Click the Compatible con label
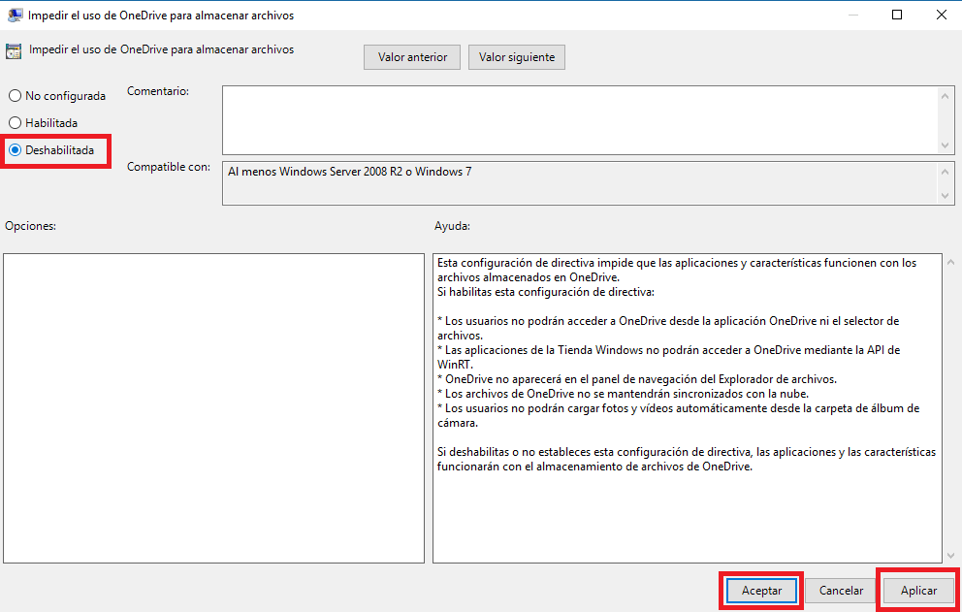 point(169,167)
